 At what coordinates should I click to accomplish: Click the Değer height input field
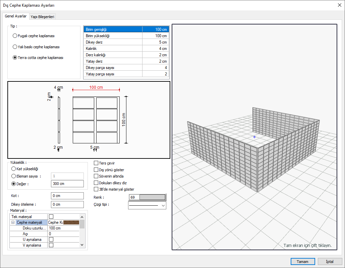pos(67,184)
